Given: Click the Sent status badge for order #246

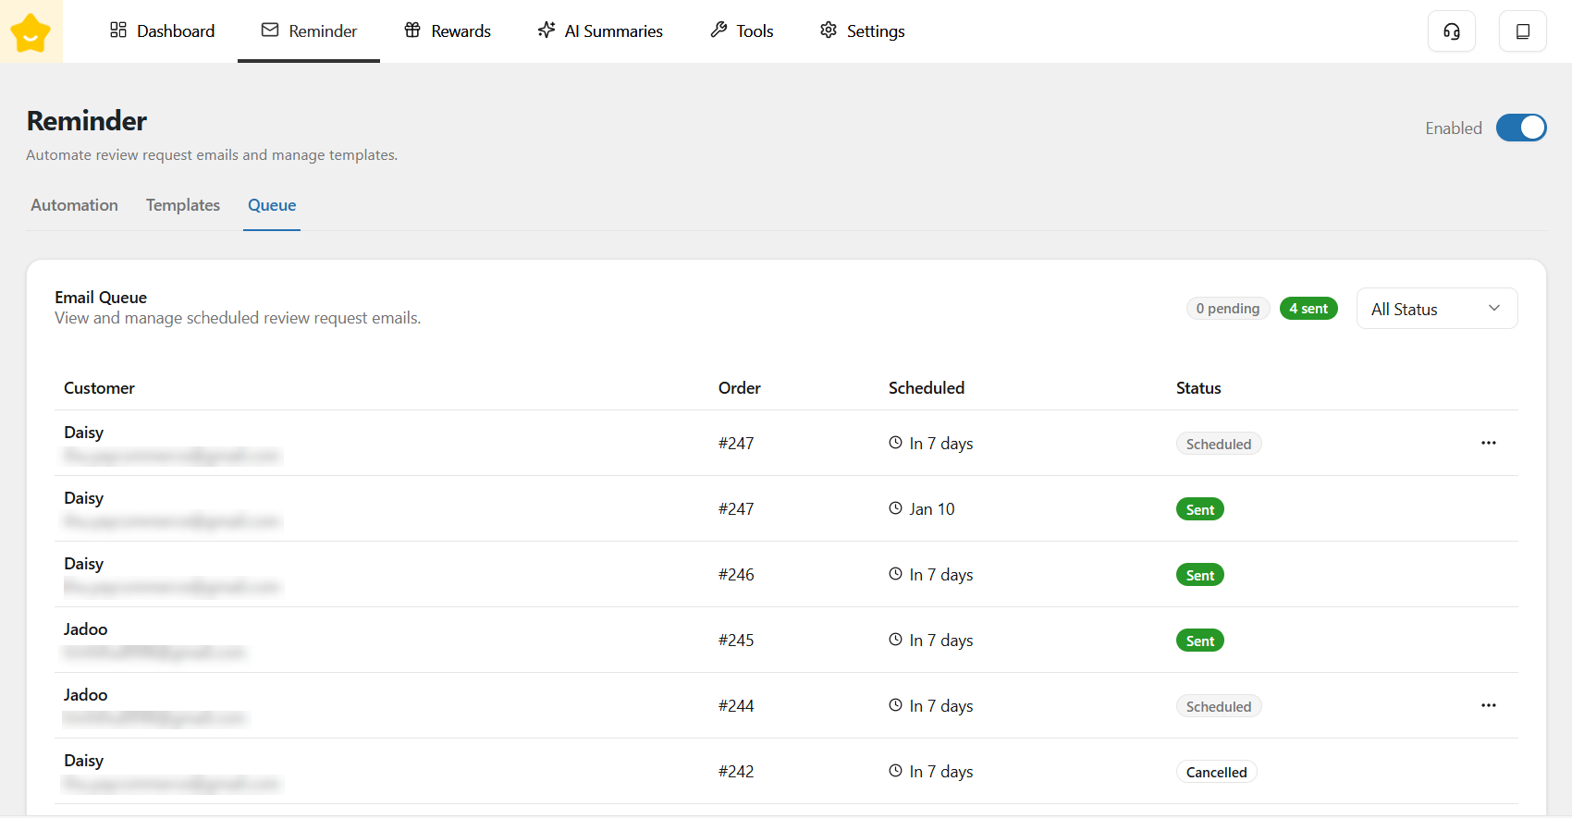Looking at the screenshot, I should tap(1199, 575).
